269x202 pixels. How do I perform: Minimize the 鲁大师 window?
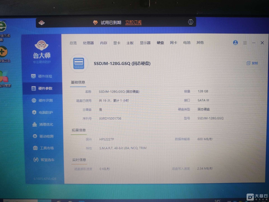click(254, 43)
